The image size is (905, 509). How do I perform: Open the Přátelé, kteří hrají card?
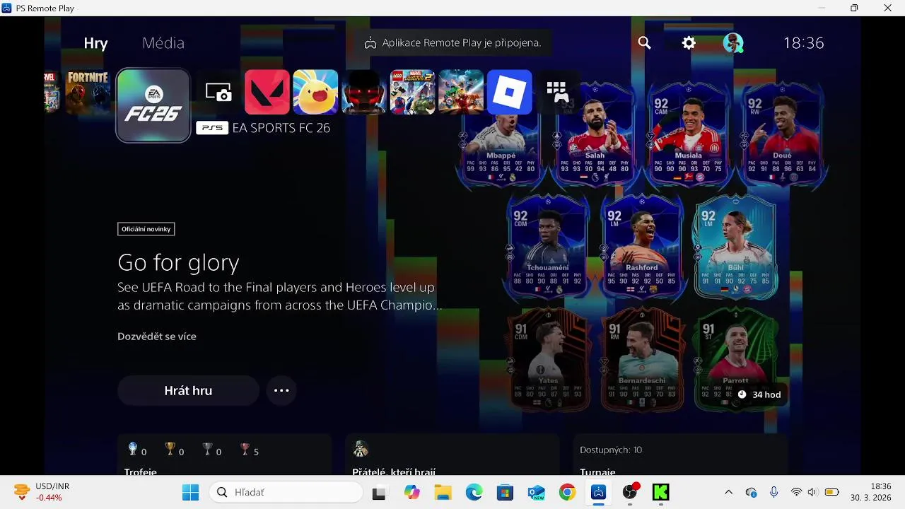coord(452,455)
